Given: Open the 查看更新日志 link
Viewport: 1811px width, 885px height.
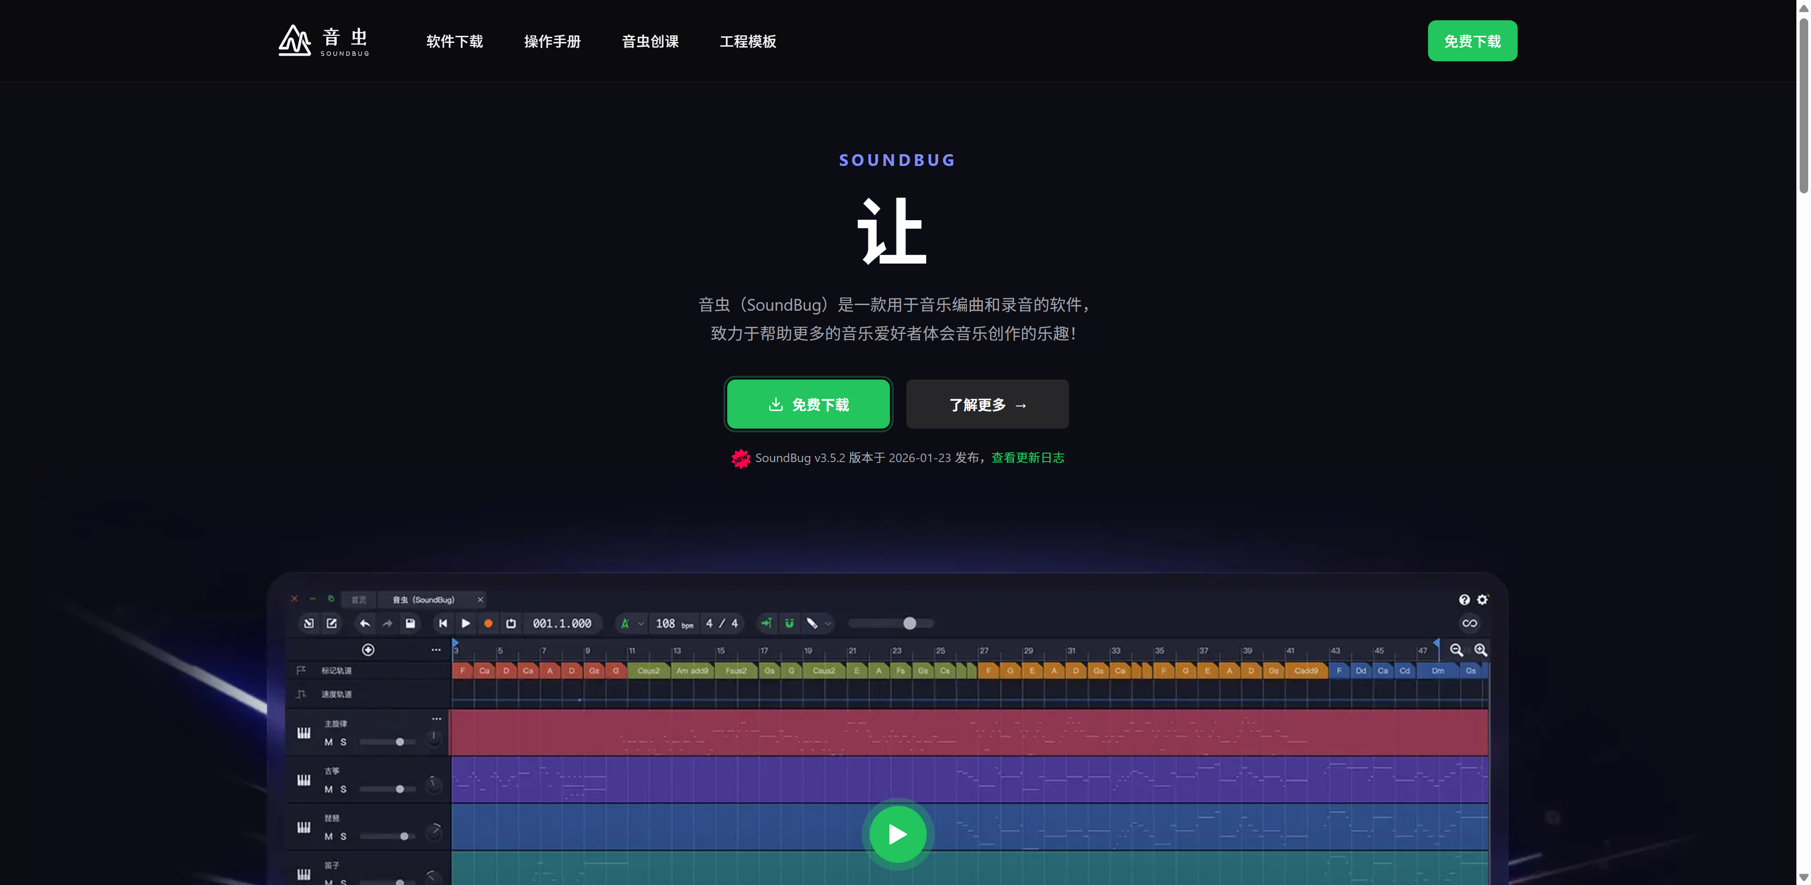Looking at the screenshot, I should 1027,458.
